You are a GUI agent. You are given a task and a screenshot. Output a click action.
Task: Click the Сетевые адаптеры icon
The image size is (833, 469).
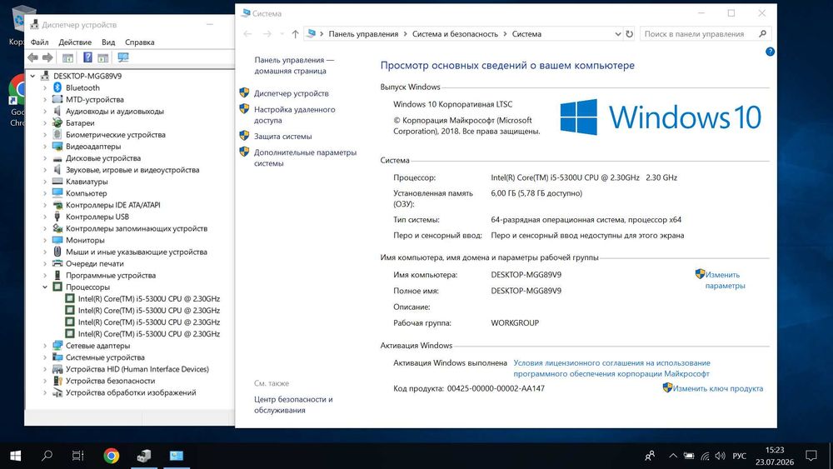click(x=57, y=346)
